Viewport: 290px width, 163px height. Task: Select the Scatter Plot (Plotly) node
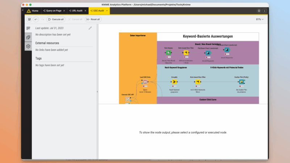(241, 82)
